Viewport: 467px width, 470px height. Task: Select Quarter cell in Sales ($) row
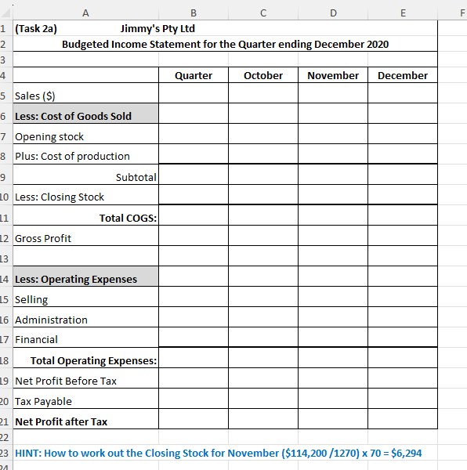pos(194,93)
